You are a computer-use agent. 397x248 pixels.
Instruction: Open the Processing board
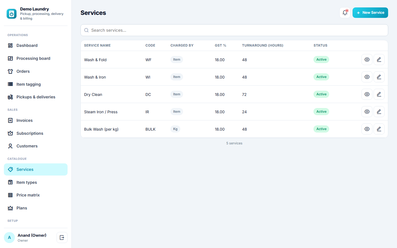tap(36, 58)
